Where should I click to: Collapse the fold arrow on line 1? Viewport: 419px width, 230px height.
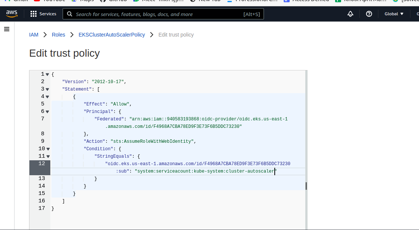[47, 75]
